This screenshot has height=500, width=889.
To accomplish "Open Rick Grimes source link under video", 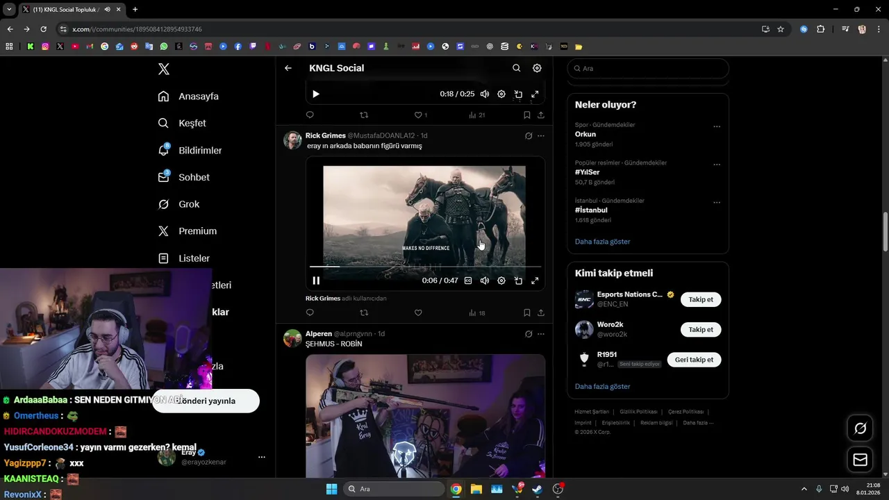I will (x=346, y=298).
